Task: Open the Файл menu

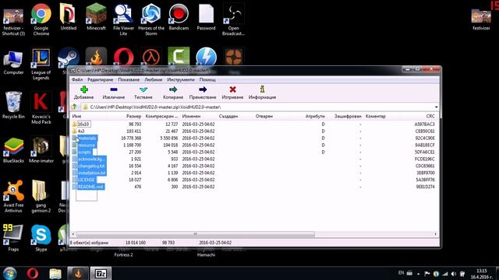Action: [x=77, y=79]
